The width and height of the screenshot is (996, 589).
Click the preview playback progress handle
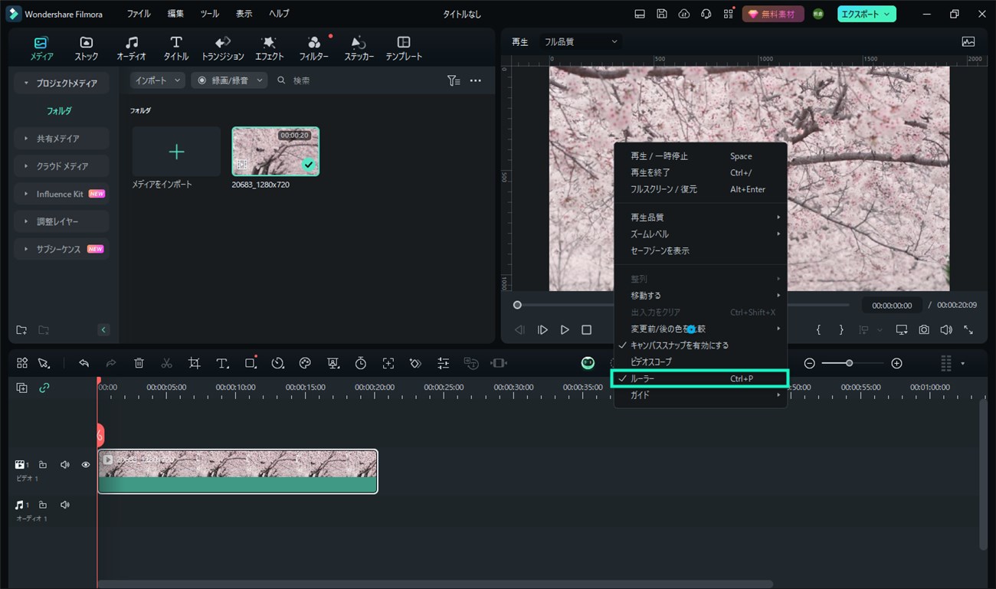pos(517,305)
